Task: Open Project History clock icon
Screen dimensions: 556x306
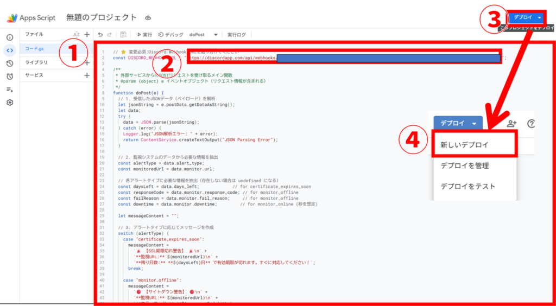Action: 10,63
